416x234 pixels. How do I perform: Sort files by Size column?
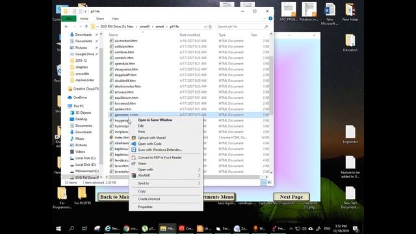tap(254, 34)
